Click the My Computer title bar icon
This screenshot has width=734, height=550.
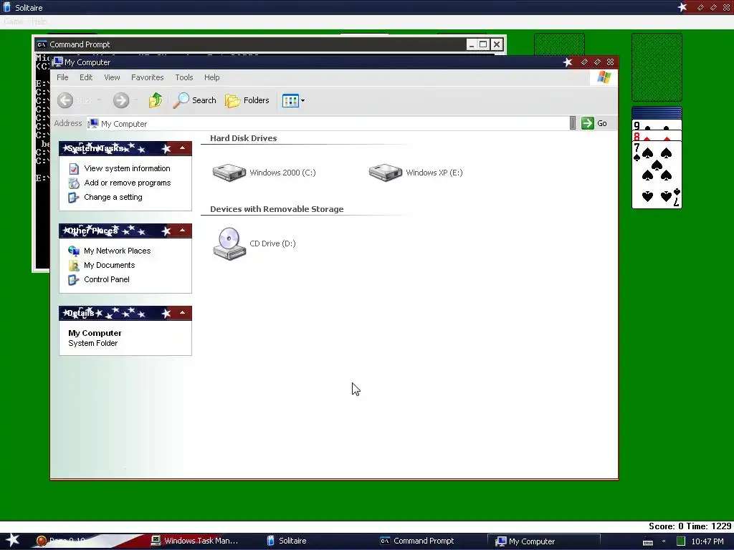57,62
